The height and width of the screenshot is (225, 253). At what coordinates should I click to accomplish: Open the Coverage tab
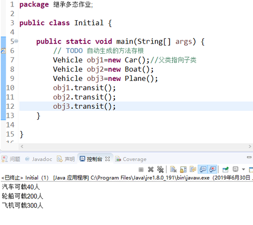131,159
